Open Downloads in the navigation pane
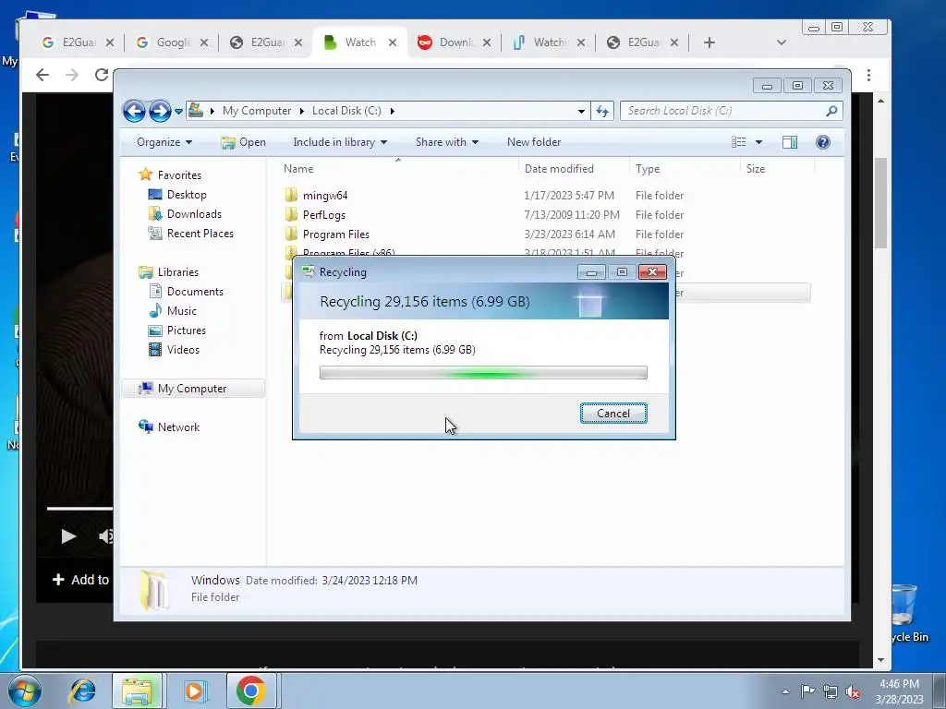 pos(194,214)
